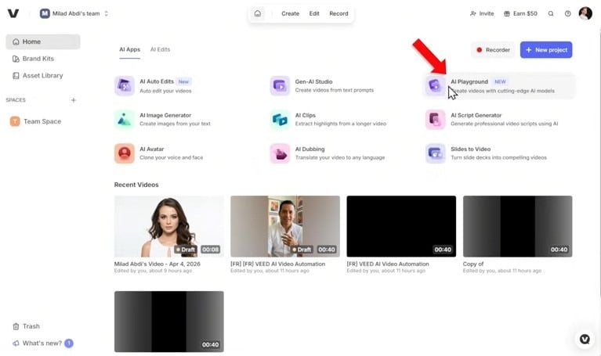
Task: Select Home in the sidebar
Action: (x=43, y=41)
